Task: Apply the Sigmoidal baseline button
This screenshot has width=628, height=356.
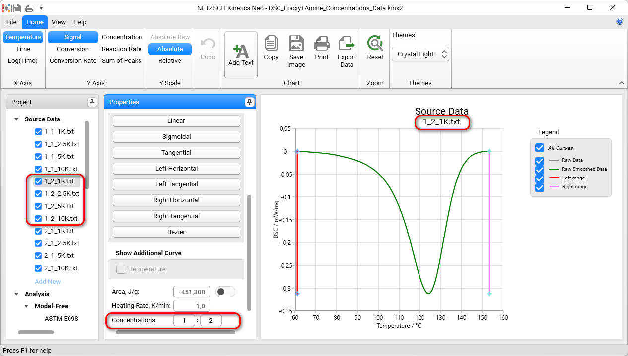Action: pyautogui.click(x=176, y=137)
